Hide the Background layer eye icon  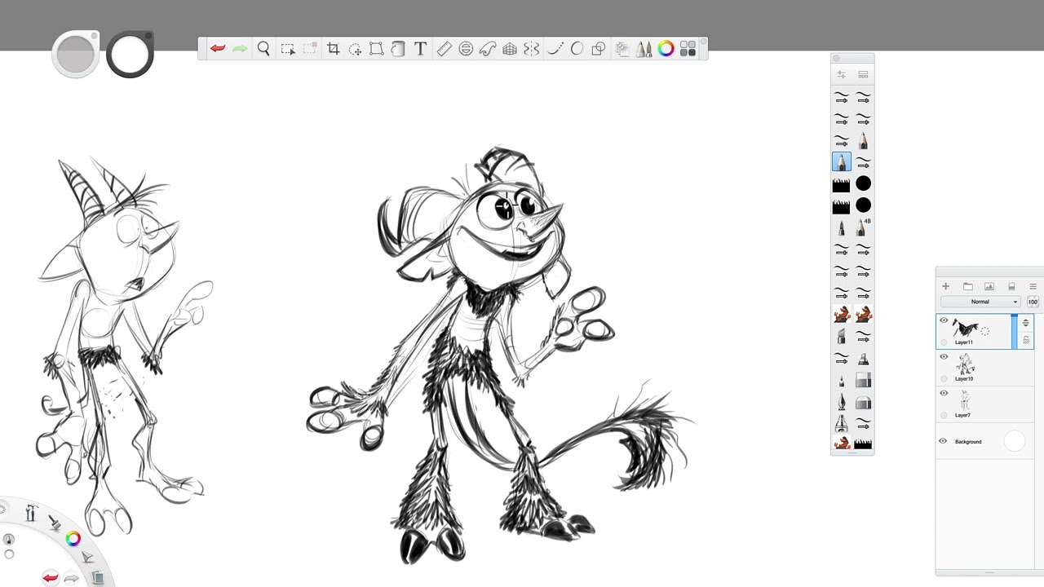tap(943, 441)
